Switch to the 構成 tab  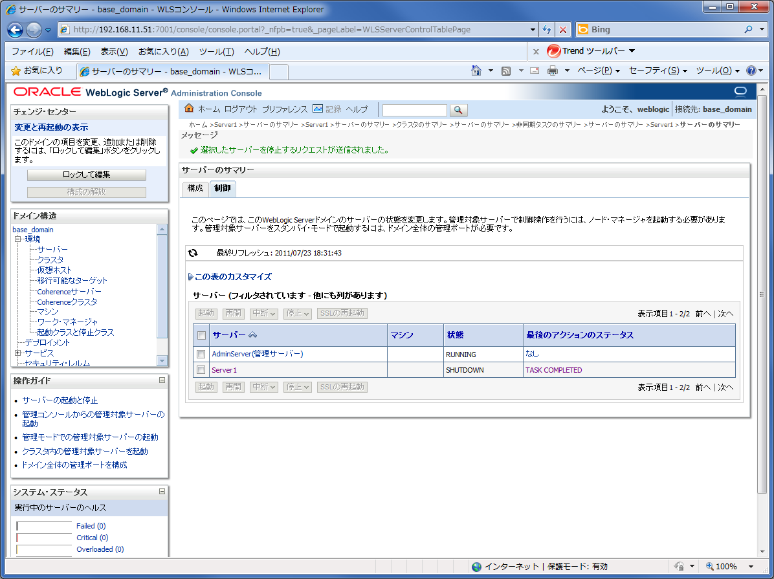[x=195, y=188]
